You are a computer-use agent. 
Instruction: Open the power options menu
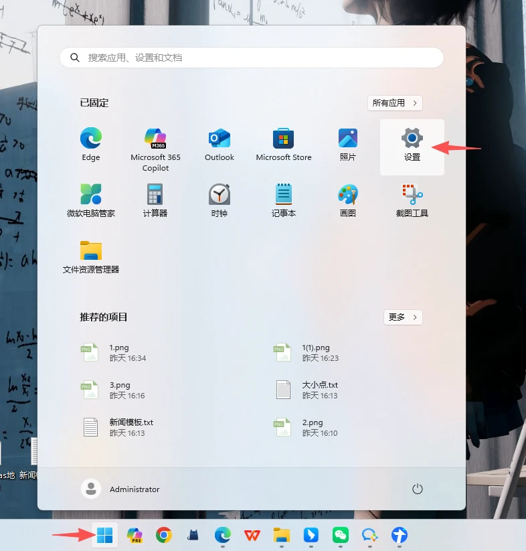[418, 489]
